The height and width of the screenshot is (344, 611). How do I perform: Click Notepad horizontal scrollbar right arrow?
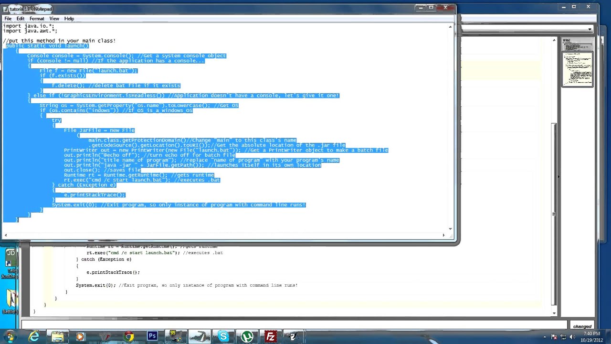443,235
